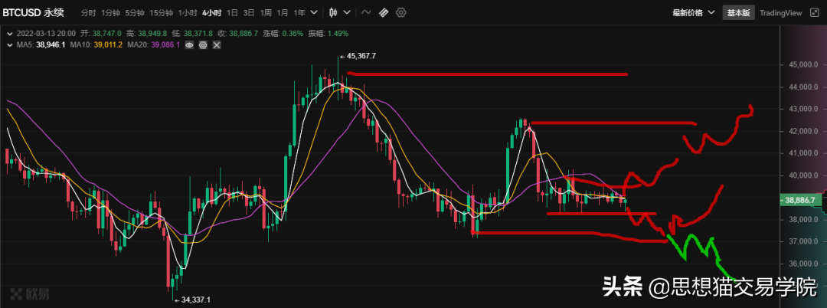Collapse the OHLC data row chevron
827x308 pixels.
pyautogui.click(x=9, y=33)
